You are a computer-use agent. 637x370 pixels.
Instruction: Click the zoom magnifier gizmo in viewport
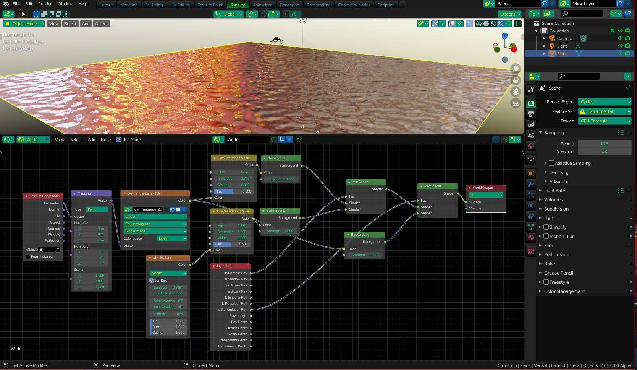[516, 68]
